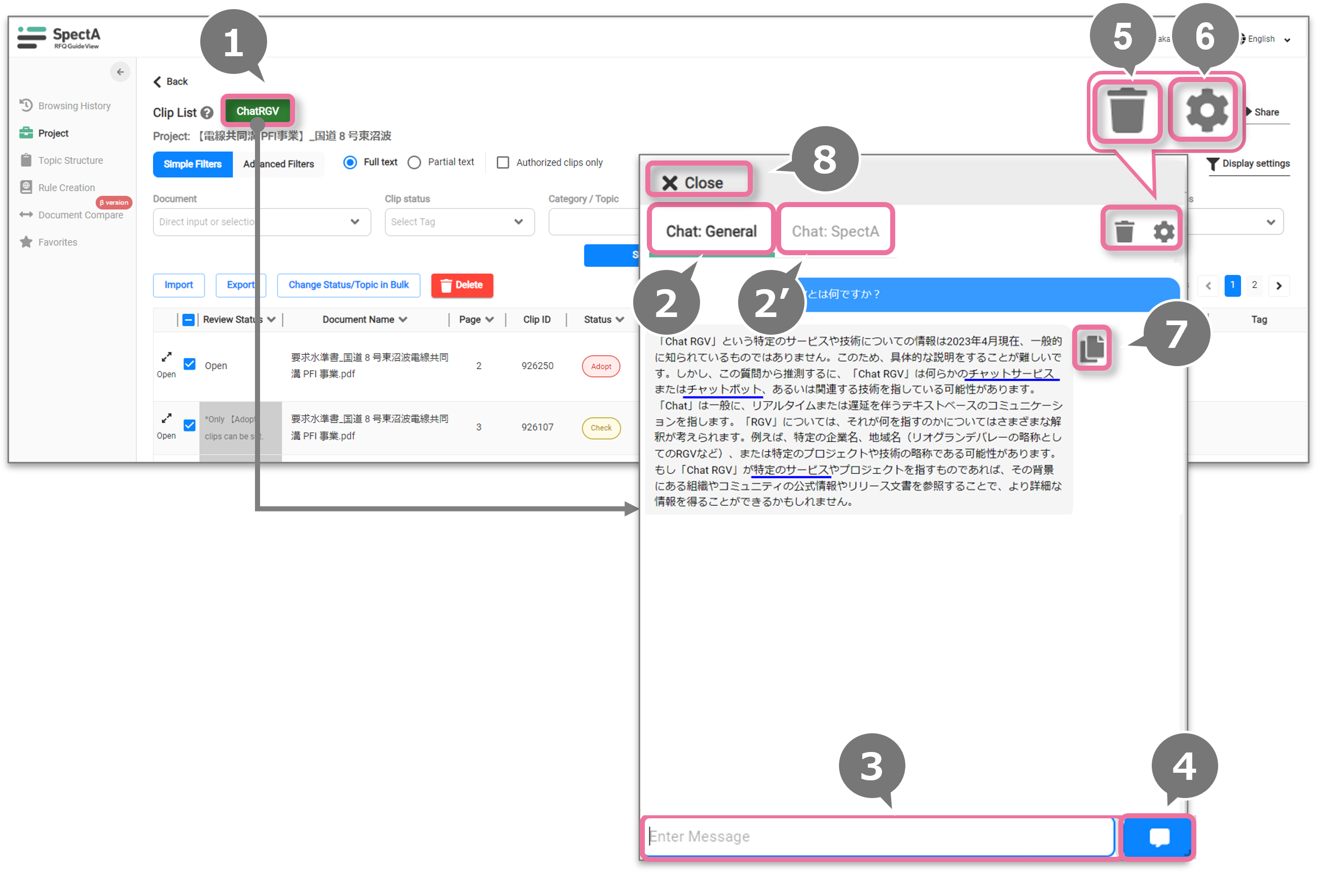Expand the Select Tag clip status dropdown

(459, 222)
